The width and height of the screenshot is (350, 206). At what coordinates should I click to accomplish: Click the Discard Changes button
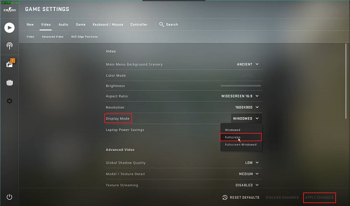coord(282,197)
